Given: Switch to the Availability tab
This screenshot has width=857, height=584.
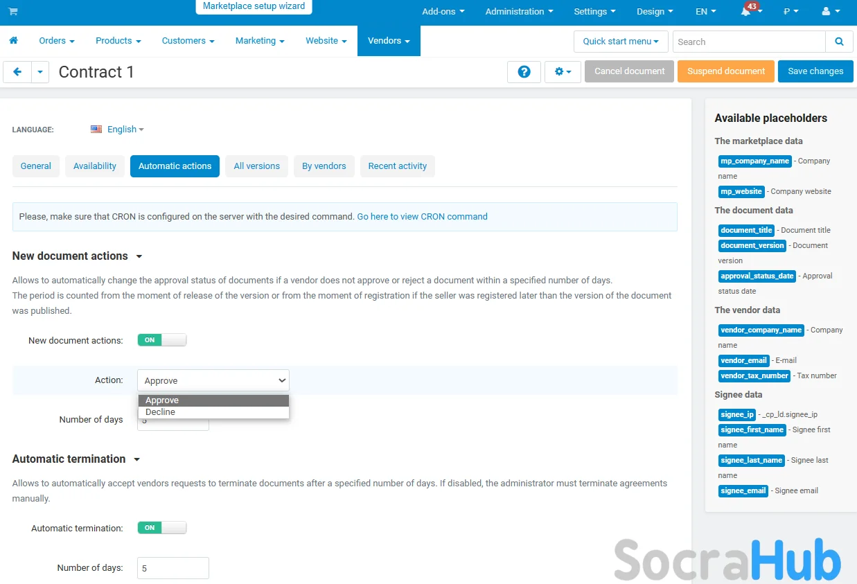Looking at the screenshot, I should click(x=95, y=166).
